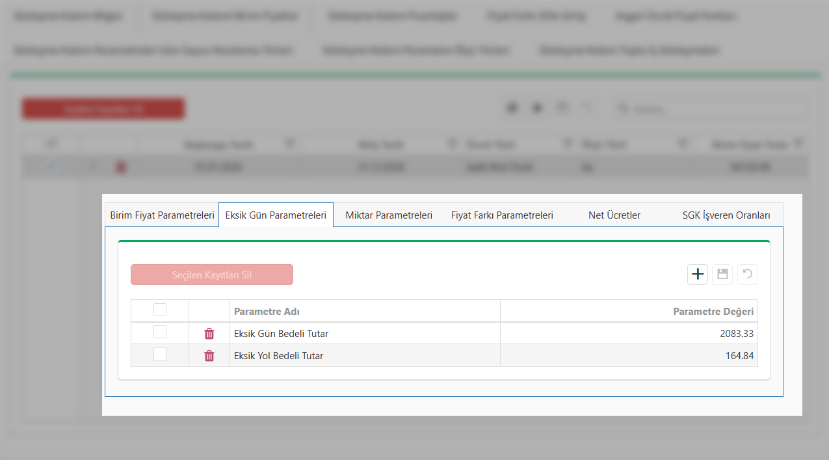Toggle the select-all checkbox in parameter header
The height and width of the screenshot is (460, 829).
[x=160, y=310]
